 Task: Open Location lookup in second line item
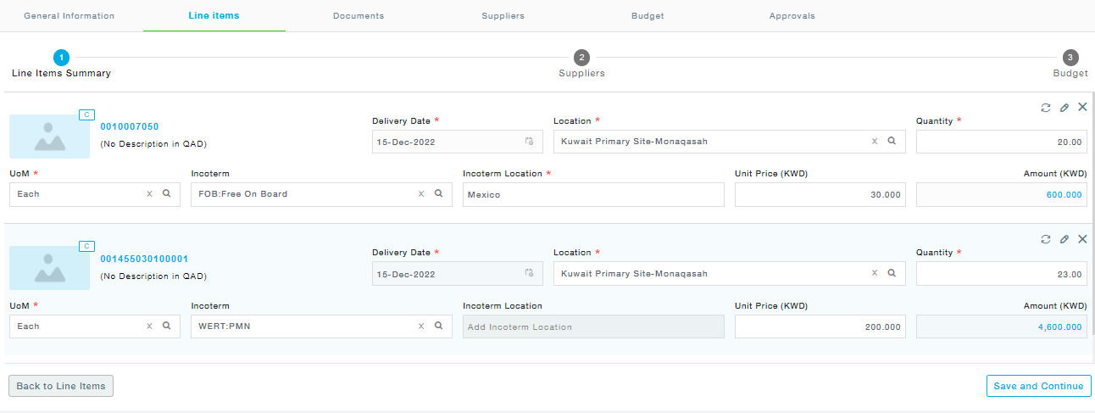[x=892, y=274]
